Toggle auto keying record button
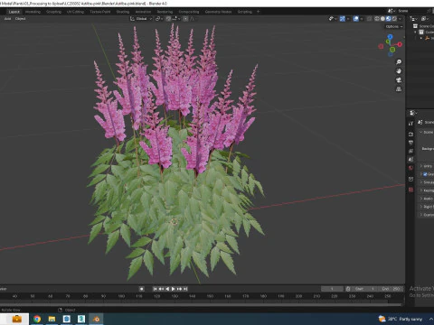Image resolution: width=434 pixels, height=325 pixels. (142, 289)
